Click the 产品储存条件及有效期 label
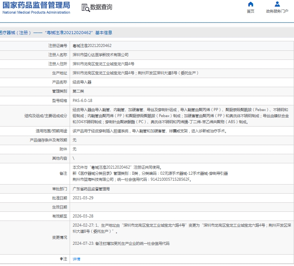This screenshot has height=266, width=294. pos(48,140)
